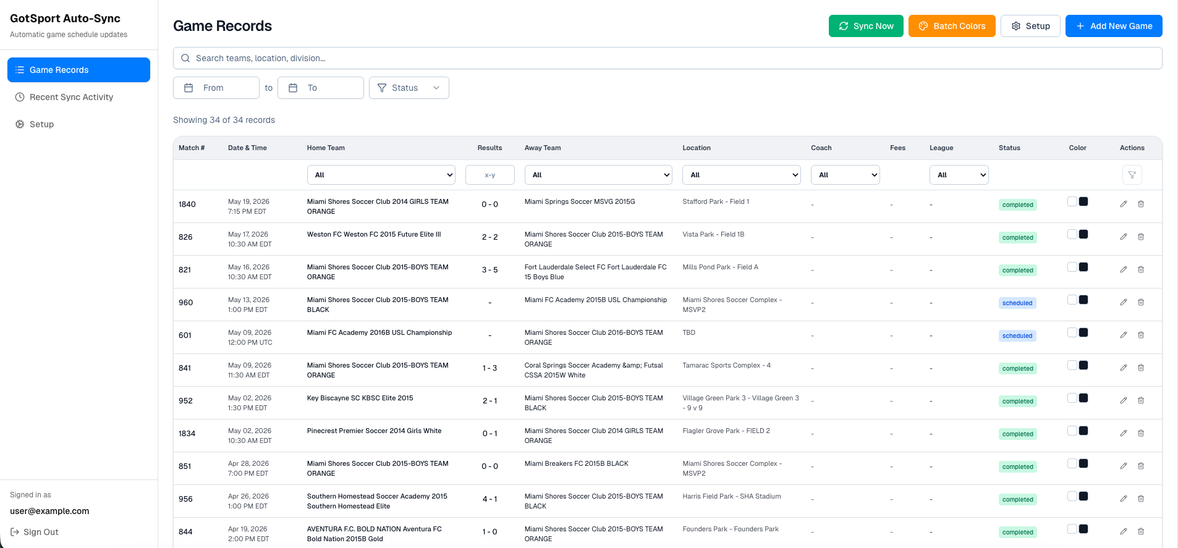
Task: Delete scheduled match 960 via trash icon
Action: (1141, 302)
